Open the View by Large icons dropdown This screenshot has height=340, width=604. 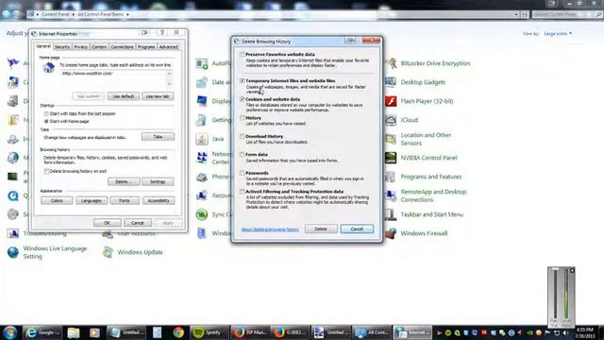(558, 34)
